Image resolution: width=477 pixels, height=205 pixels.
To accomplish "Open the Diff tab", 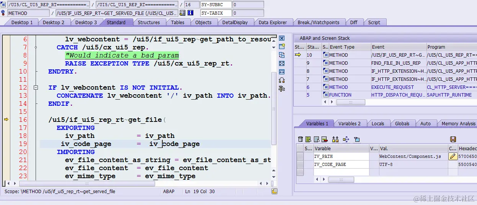I will click(x=354, y=22).
